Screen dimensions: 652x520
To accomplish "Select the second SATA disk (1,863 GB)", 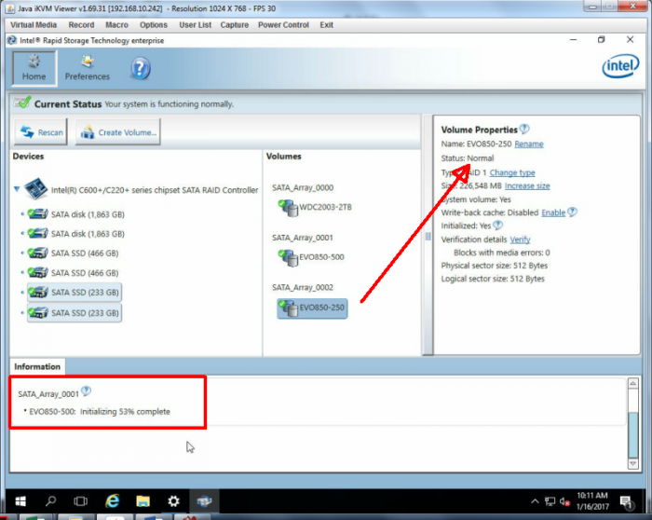I will [x=76, y=234].
